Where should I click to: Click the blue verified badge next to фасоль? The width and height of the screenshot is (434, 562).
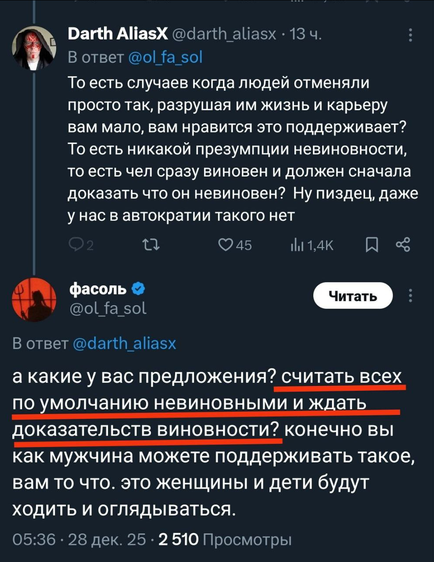pos(138,289)
